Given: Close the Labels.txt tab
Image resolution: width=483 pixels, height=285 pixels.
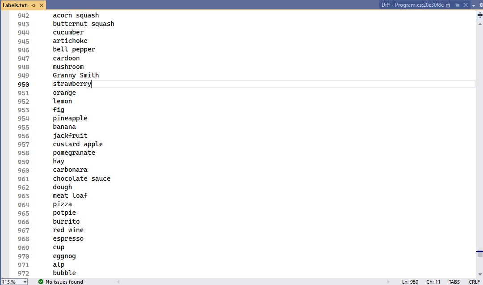Looking at the screenshot, I should 42,5.
